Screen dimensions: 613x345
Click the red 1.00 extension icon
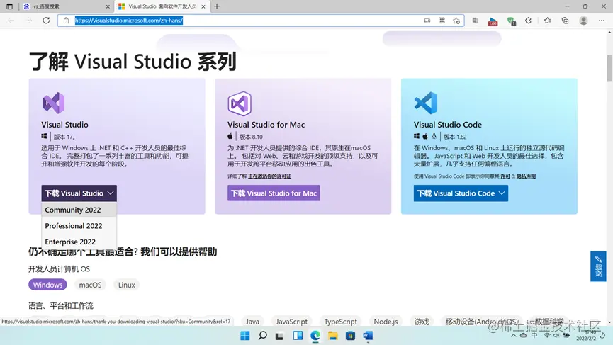(x=493, y=21)
